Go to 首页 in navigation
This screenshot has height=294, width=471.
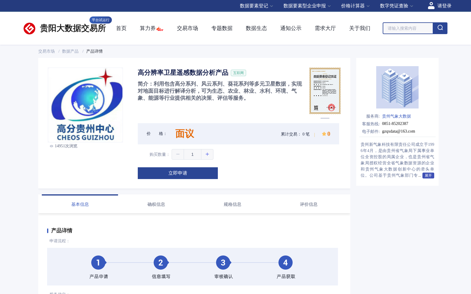[x=121, y=28]
